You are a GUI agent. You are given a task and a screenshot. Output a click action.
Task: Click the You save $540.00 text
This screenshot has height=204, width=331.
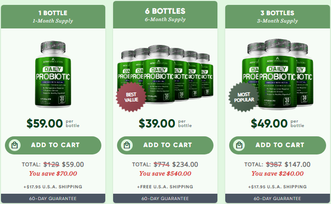pyautogui.click(x=165, y=174)
